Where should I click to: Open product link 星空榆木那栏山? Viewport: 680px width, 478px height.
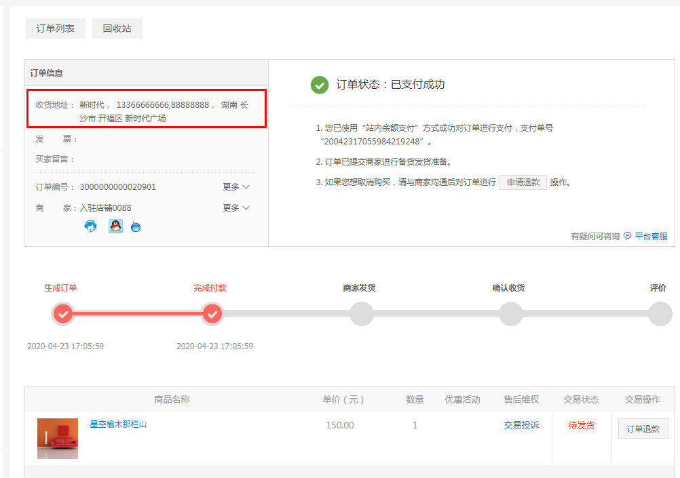click(x=119, y=424)
